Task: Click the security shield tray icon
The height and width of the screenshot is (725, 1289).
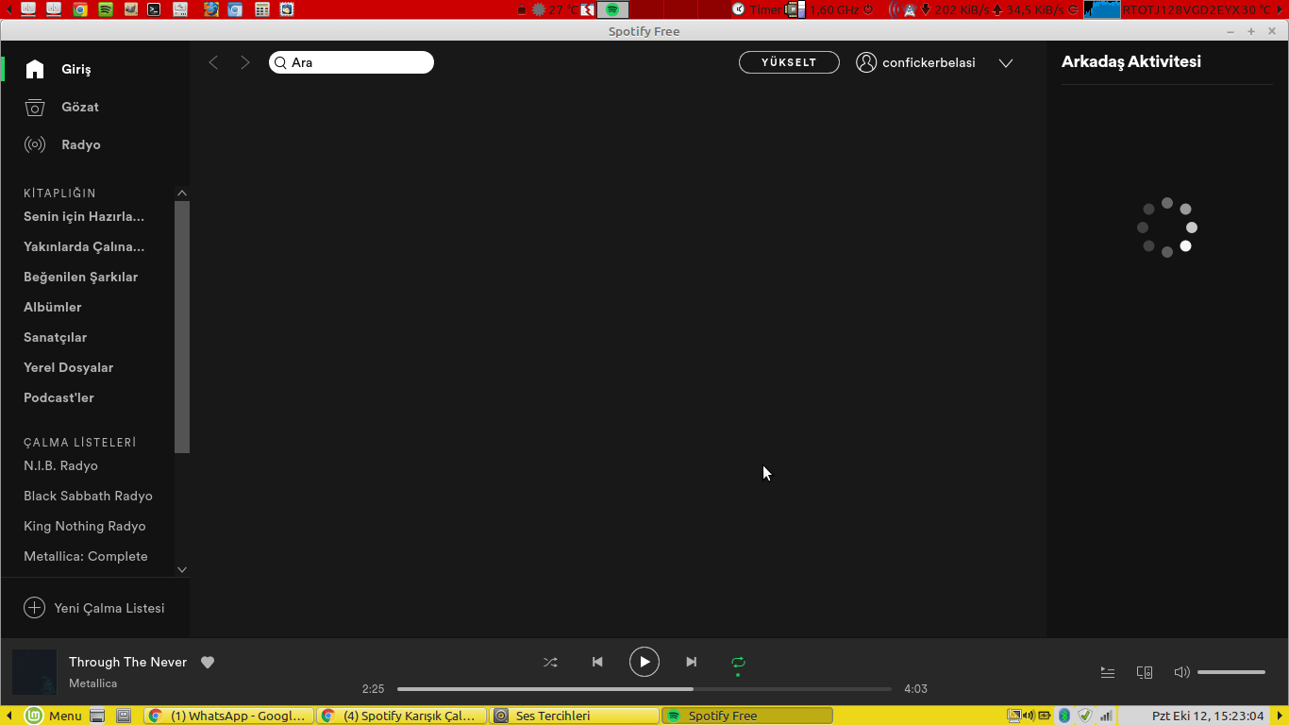Action: click(1085, 716)
